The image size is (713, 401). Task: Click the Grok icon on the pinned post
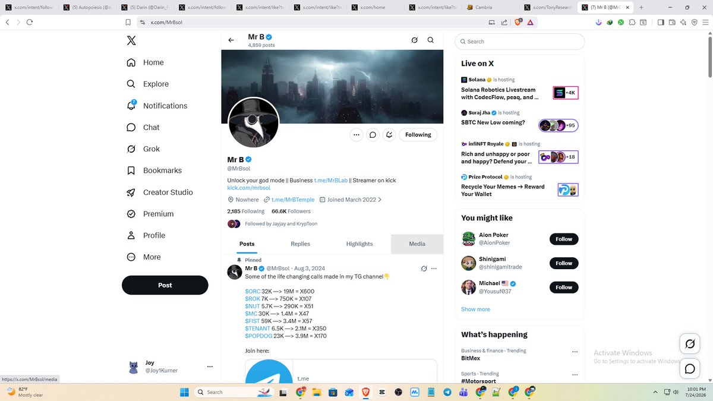click(x=424, y=269)
